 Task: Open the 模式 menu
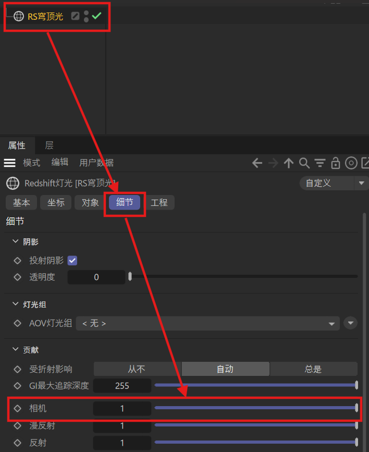[x=31, y=163]
